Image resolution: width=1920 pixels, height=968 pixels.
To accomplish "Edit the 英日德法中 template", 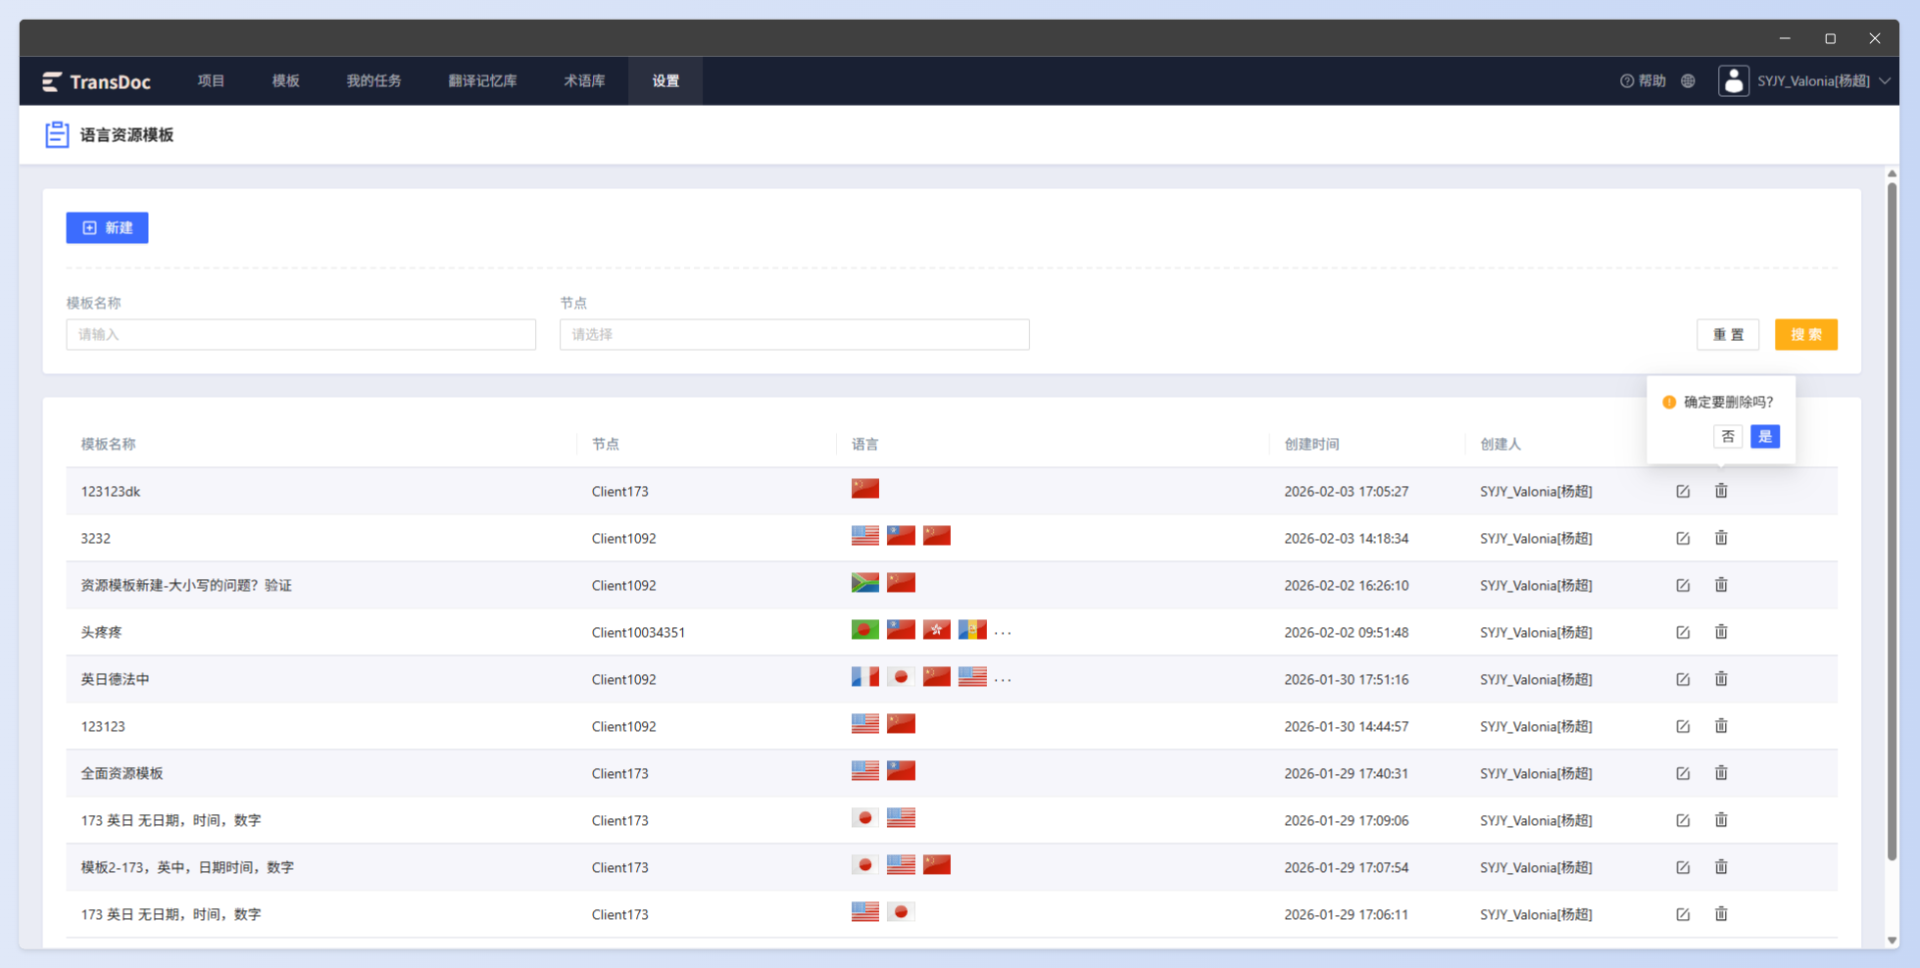I will pos(1683,679).
